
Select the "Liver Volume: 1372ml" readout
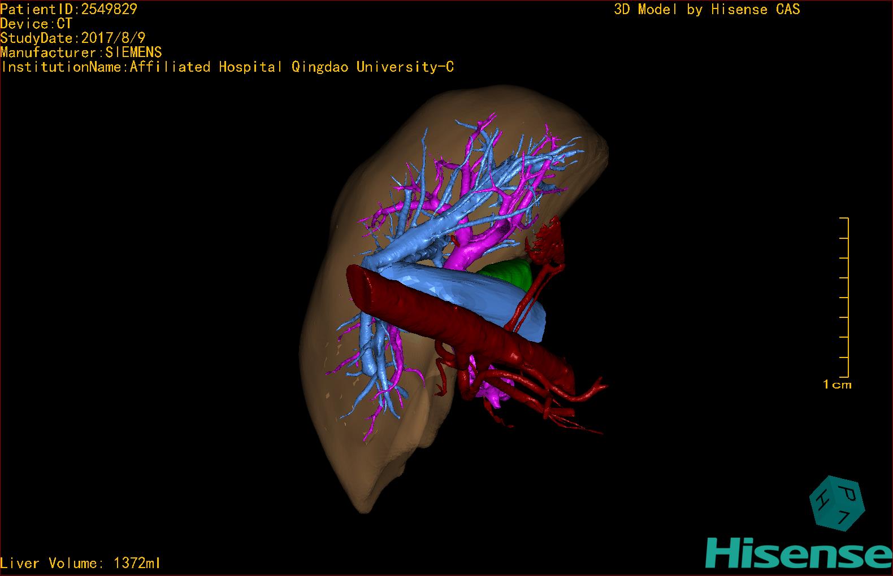tap(80, 563)
